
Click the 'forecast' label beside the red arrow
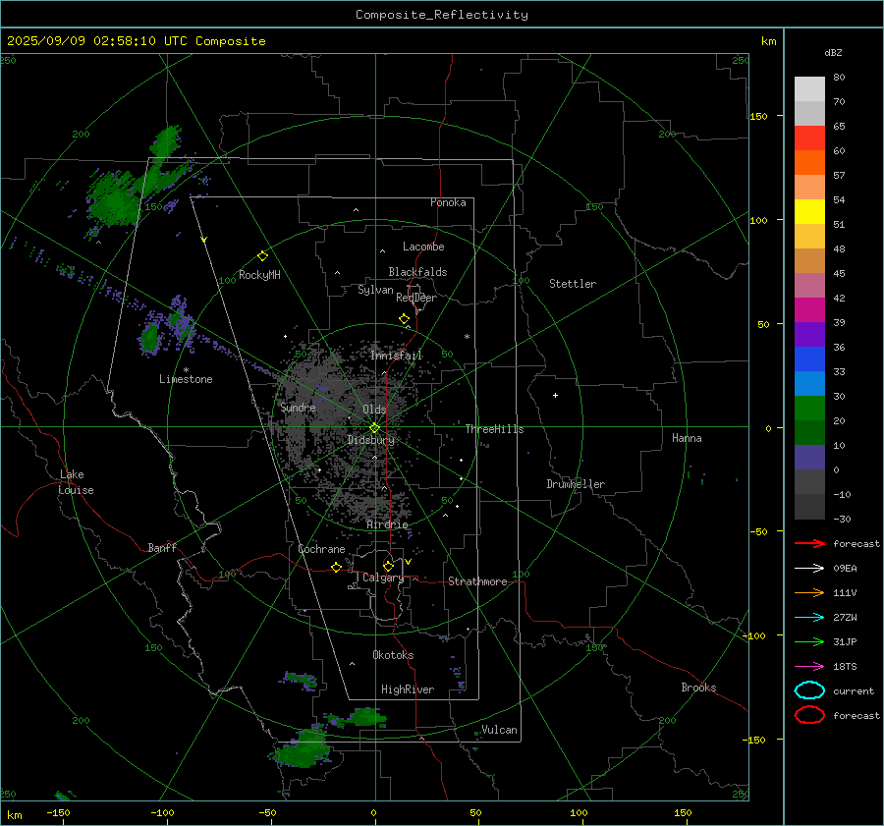tap(856, 543)
